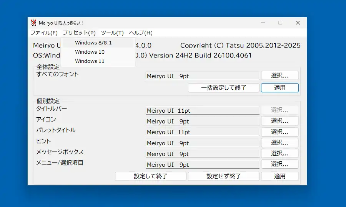Click the タイトルバー label
The image size is (346, 207).
[52, 108]
